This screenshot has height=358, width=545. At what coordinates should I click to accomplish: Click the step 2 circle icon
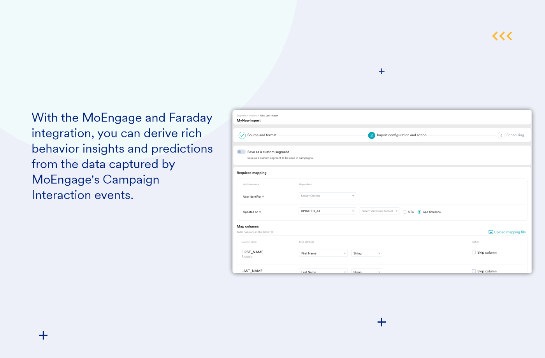tap(371, 135)
